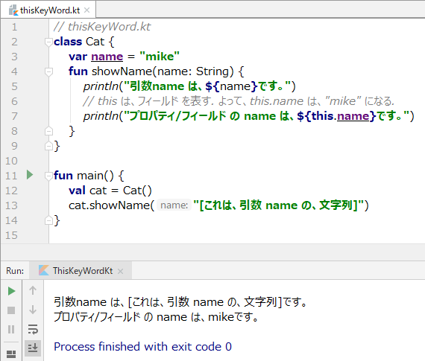The image size is (425, 361).
Task: Pause the console output
Action: point(11,329)
